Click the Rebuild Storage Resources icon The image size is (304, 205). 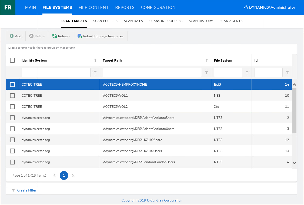[79, 36]
